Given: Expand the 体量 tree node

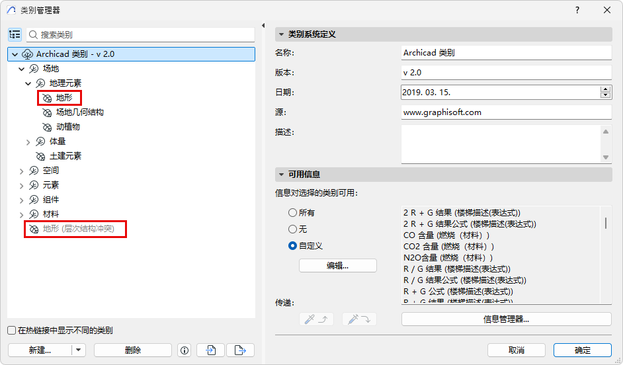Looking at the screenshot, I should 28,142.
